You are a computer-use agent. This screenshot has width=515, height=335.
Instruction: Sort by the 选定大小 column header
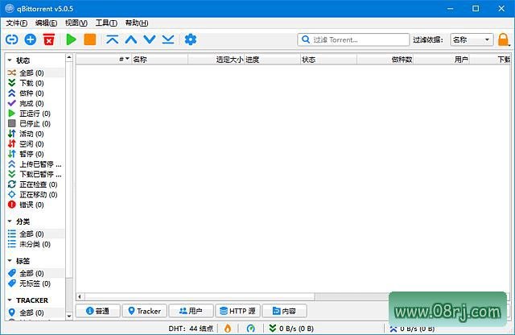[216, 59]
